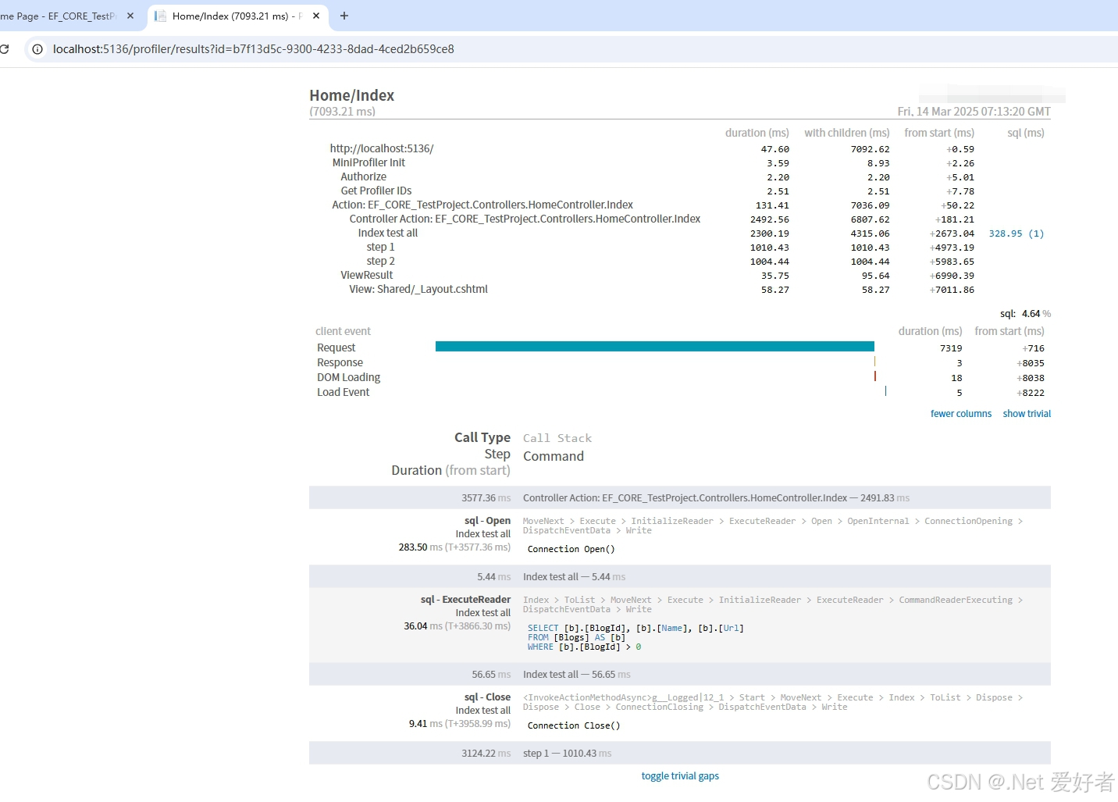
Task: Select the 'Index test all — 5.44 ms' row
Action: click(x=575, y=576)
